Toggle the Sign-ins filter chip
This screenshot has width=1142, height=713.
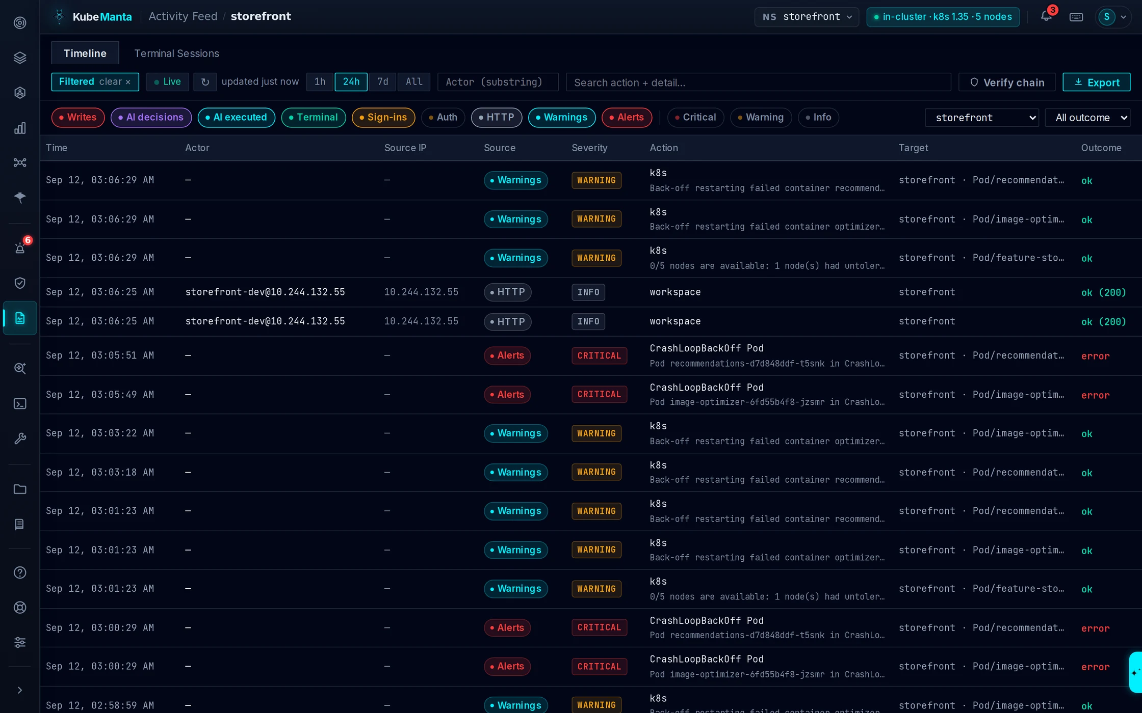point(383,118)
